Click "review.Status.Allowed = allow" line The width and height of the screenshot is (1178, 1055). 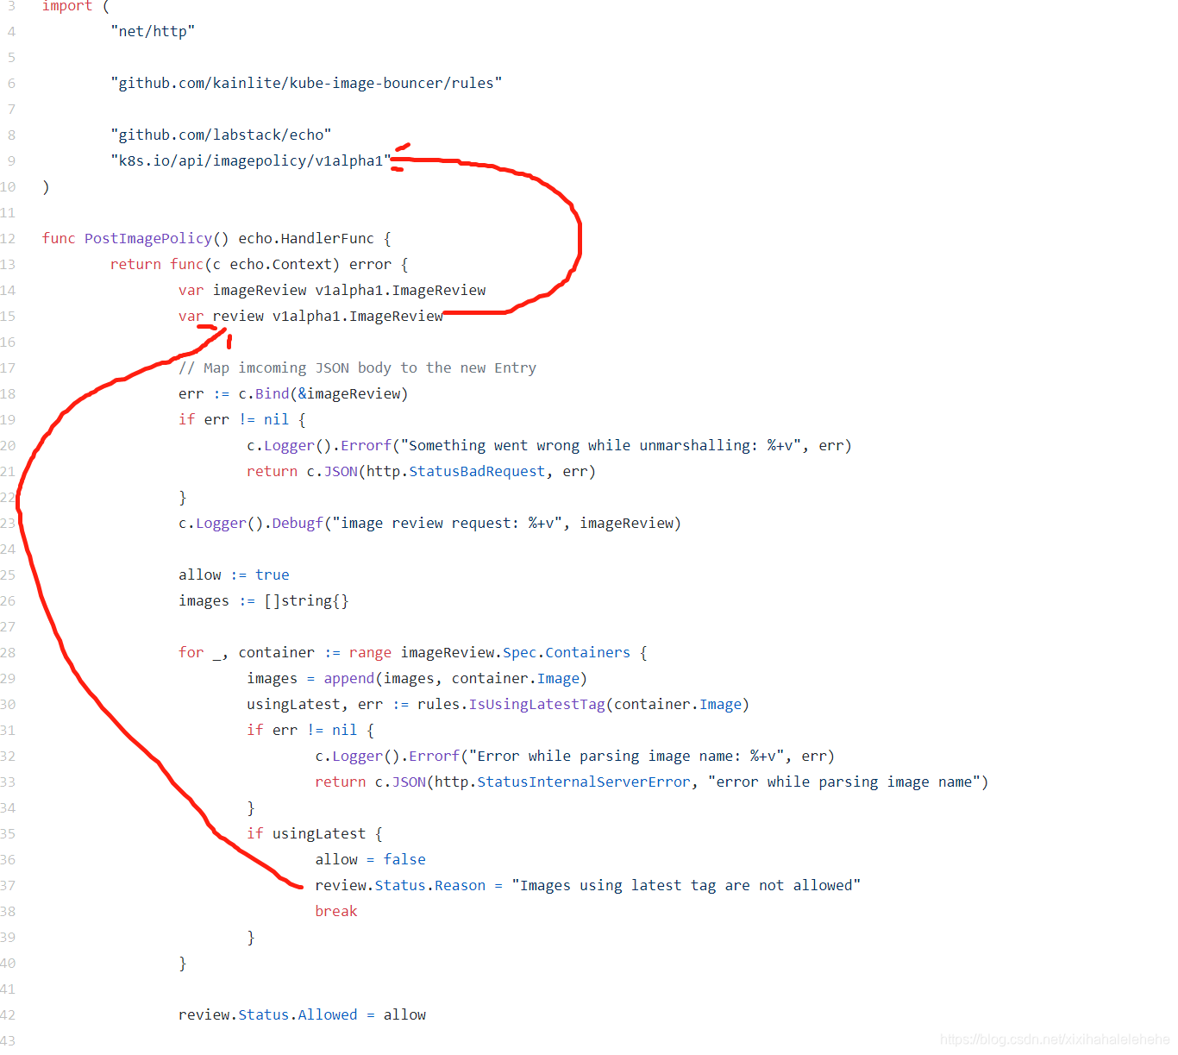point(302,1014)
